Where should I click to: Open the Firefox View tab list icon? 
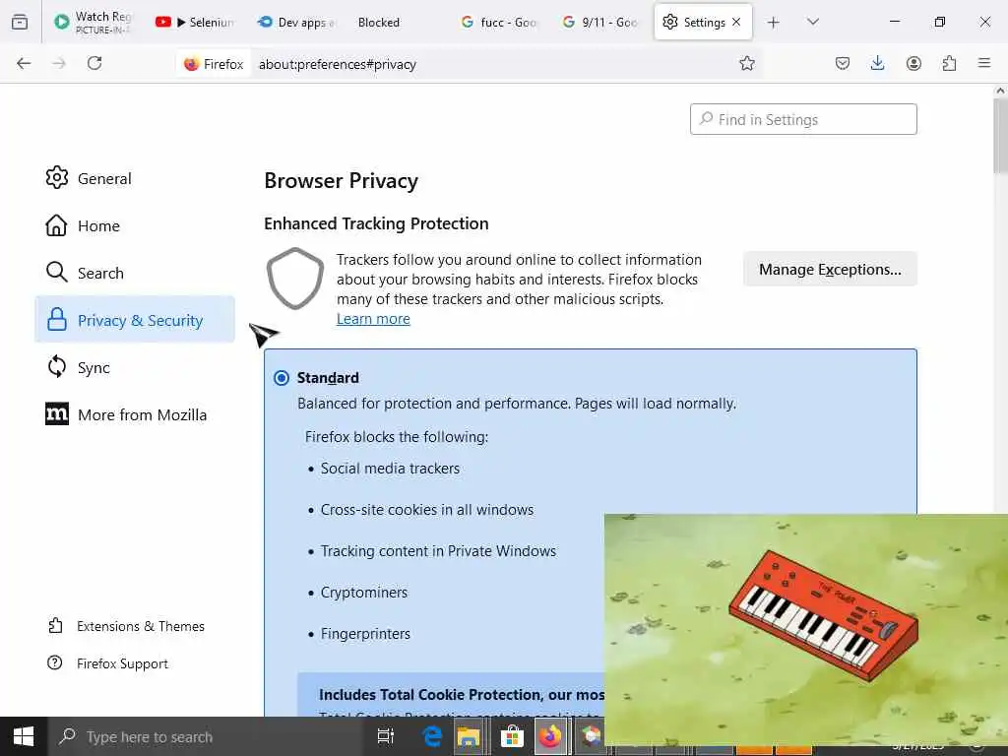tap(20, 22)
